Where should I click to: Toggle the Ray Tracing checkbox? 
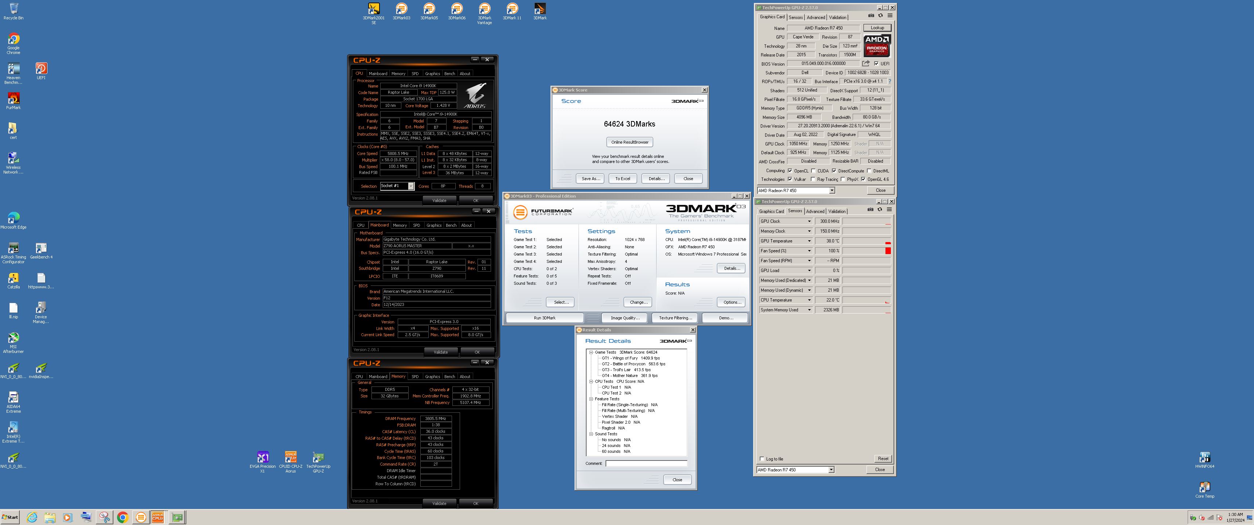pyautogui.click(x=813, y=179)
